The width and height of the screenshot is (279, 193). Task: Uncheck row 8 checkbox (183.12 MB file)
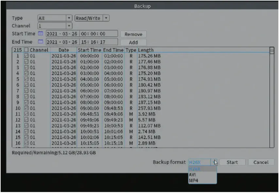(26, 97)
